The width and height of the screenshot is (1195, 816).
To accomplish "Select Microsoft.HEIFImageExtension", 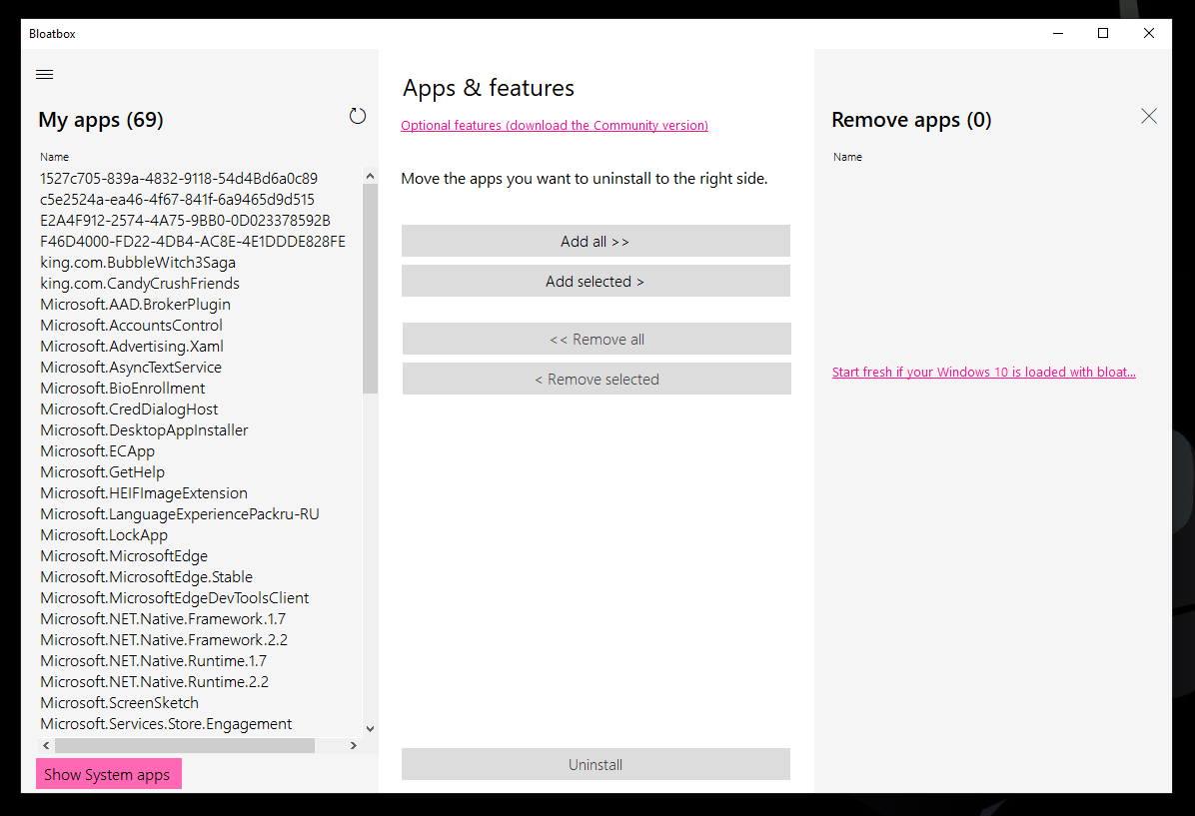I will [144, 493].
